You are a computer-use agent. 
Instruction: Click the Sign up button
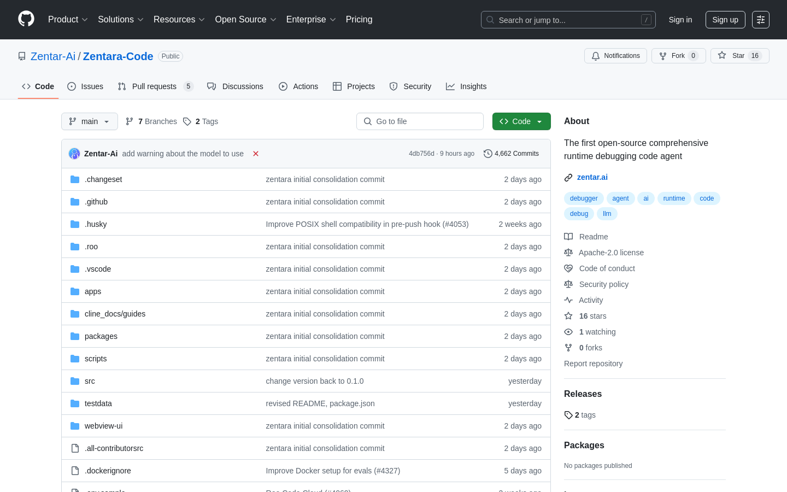725,20
